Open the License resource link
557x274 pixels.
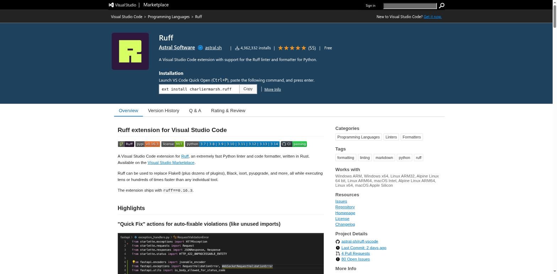coord(342,219)
